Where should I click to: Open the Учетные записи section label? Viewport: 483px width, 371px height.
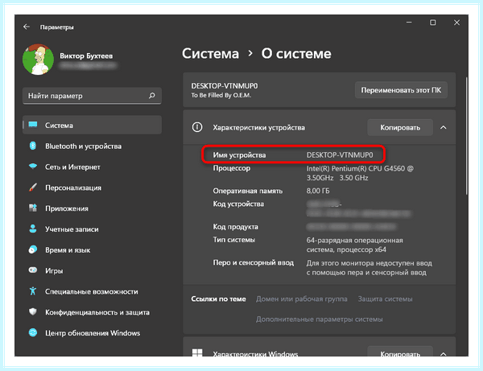tap(72, 229)
